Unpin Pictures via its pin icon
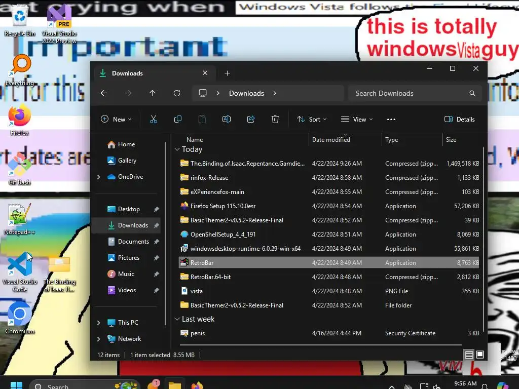Screen dimensions: 519x389 [x=156, y=258]
